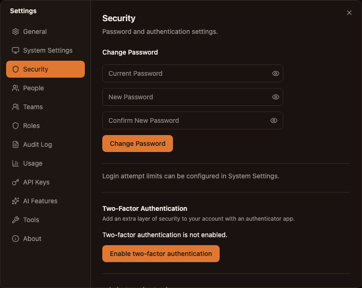Click the AI Features sparkle icon
The image size is (362, 288).
[16, 201]
